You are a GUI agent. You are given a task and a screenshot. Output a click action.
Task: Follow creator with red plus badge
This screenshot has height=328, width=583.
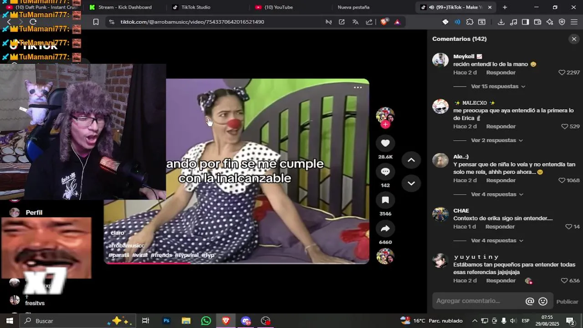coord(385,124)
